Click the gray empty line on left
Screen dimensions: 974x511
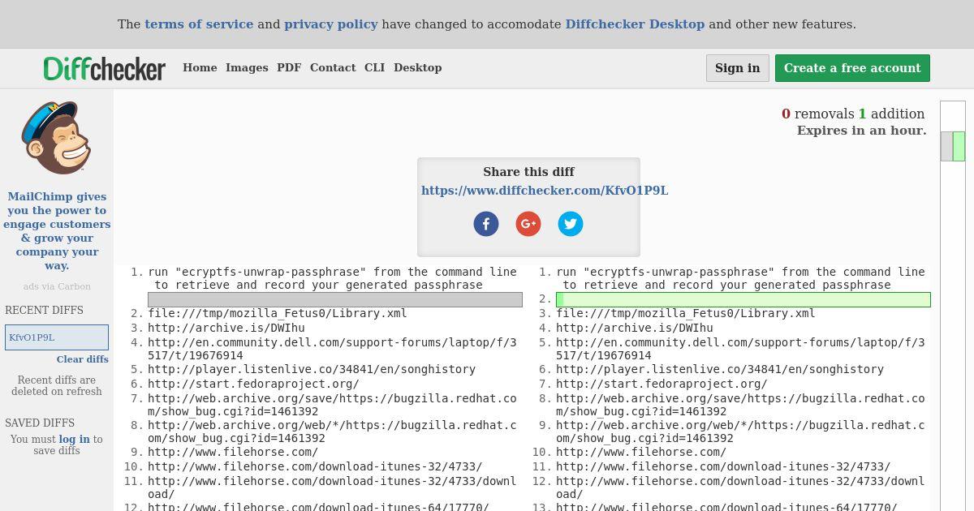click(x=334, y=299)
